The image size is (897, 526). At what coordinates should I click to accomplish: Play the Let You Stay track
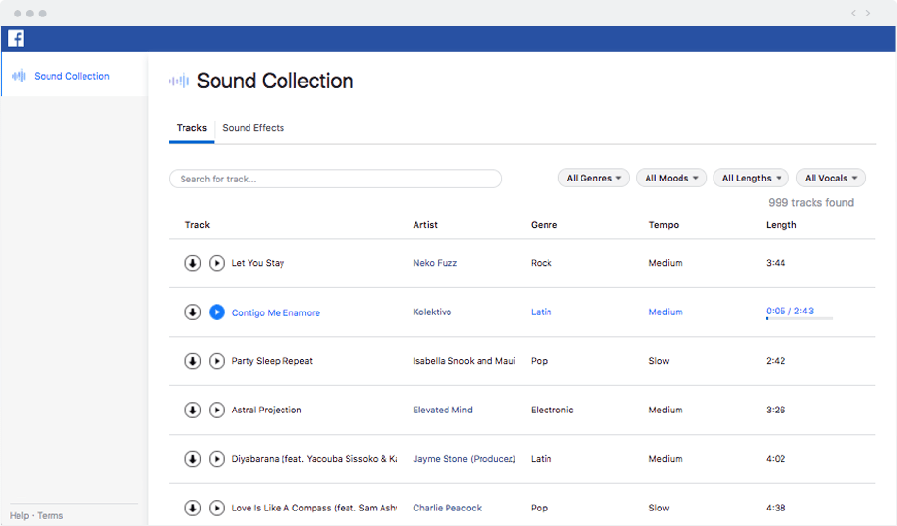(x=216, y=263)
